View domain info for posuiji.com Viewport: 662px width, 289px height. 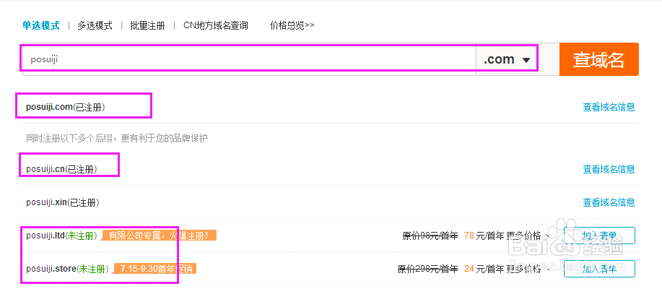609,107
